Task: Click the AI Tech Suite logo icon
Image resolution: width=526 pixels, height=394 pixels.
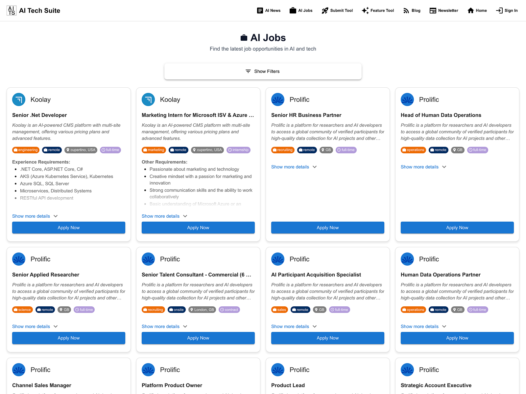Action: [12, 11]
